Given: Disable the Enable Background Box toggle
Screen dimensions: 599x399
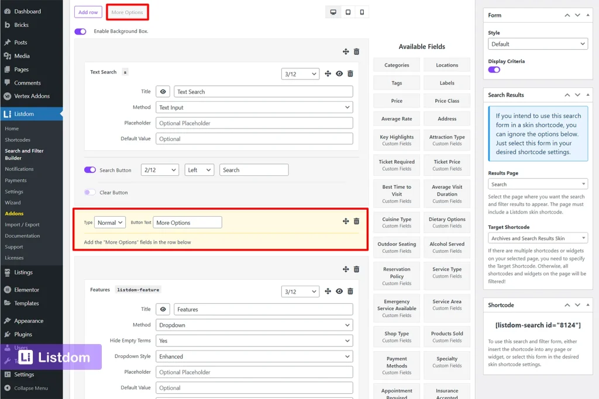Looking at the screenshot, I should click(x=80, y=32).
